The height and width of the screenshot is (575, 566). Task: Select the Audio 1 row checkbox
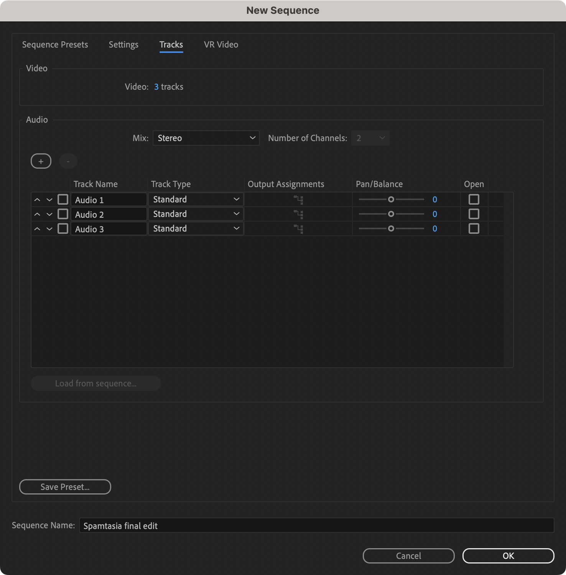tap(63, 199)
